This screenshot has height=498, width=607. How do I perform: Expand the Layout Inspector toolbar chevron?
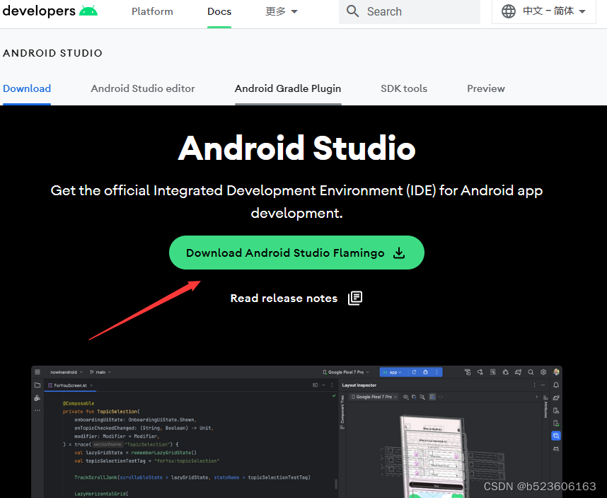[x=536, y=397]
